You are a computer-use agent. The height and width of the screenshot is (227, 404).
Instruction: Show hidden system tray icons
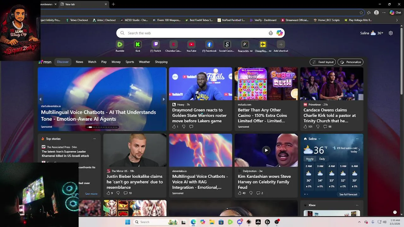(x=359, y=222)
